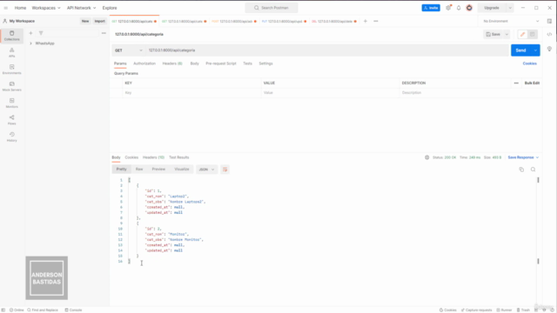Screen dimensions: 557x313
Task: Expand the WhatsApp collection
Action: click(31, 43)
